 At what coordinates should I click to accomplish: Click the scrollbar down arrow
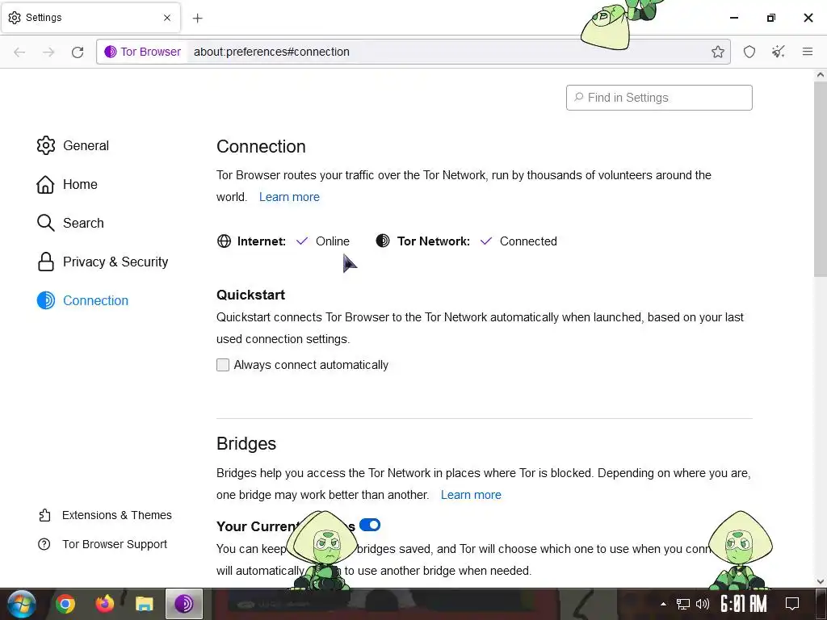tap(821, 582)
